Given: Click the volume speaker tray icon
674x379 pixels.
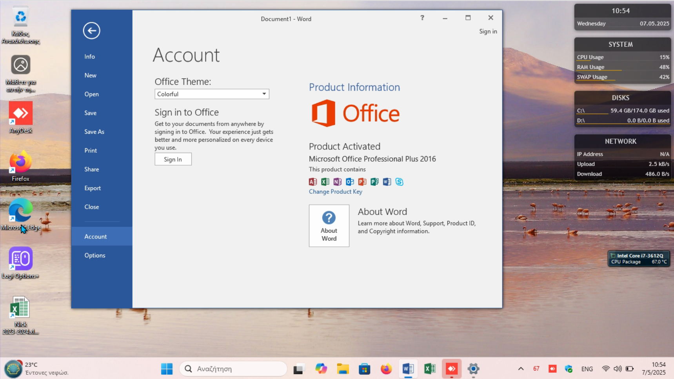Looking at the screenshot, I should pyautogui.click(x=618, y=369).
